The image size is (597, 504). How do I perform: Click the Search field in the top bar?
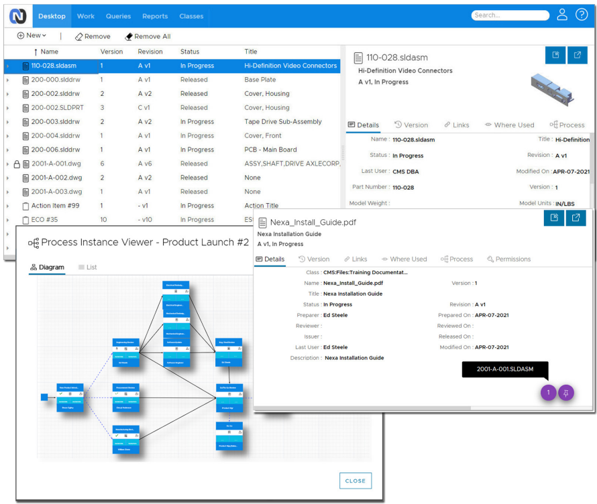click(510, 15)
